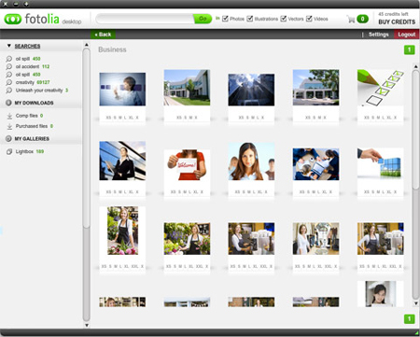Image resolution: width=420 pixels, height=337 pixels.
Task: Click gallery scroll up arrow
Action: 415,66
